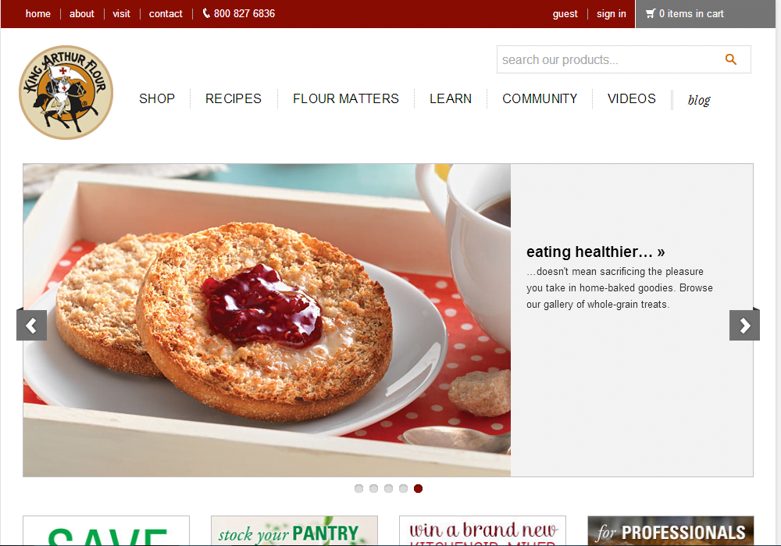Click the search magnifier icon

[731, 59]
